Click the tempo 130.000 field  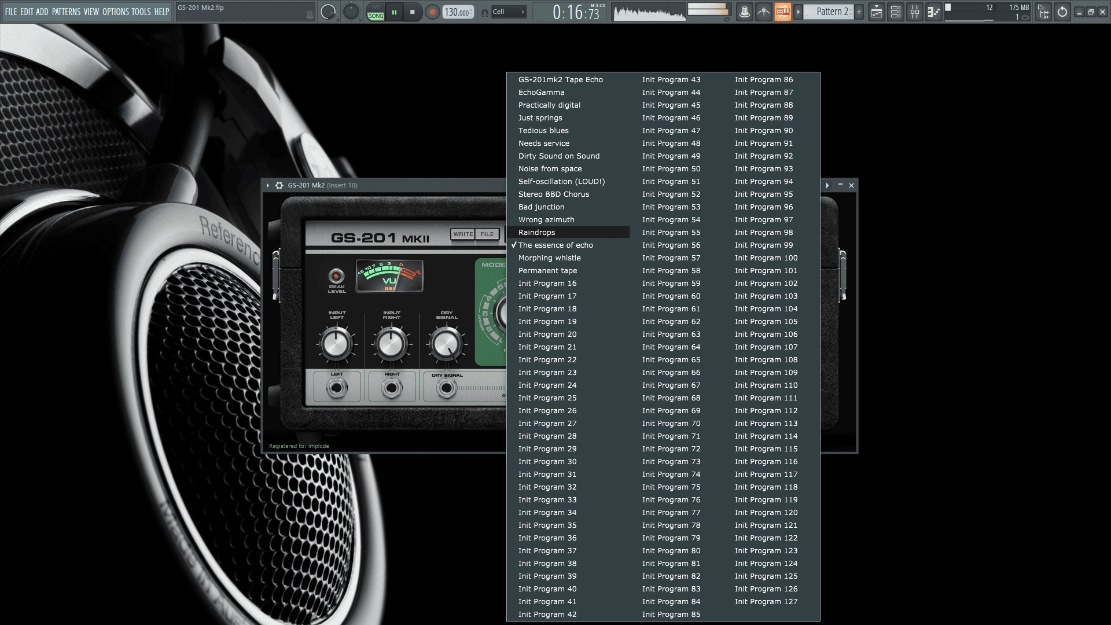click(x=458, y=12)
